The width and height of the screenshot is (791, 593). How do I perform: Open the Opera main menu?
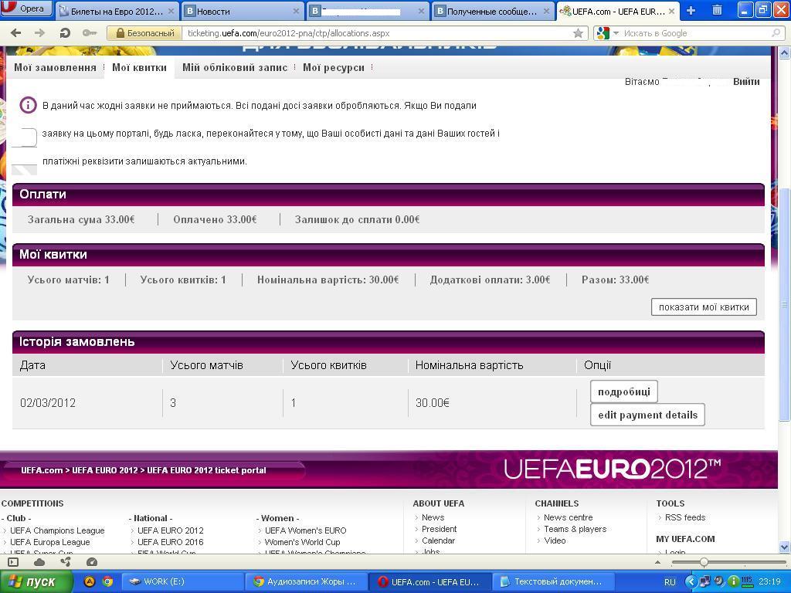[26, 9]
